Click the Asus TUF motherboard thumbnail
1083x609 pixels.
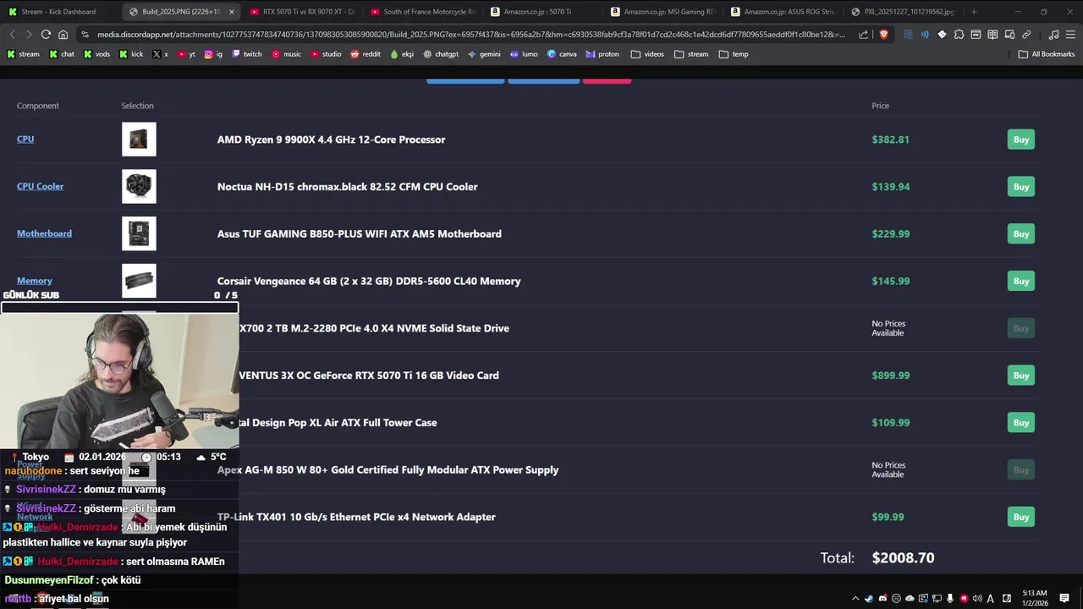pos(139,233)
